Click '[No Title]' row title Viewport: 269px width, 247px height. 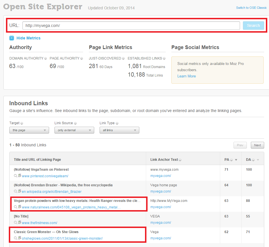coord(21,216)
